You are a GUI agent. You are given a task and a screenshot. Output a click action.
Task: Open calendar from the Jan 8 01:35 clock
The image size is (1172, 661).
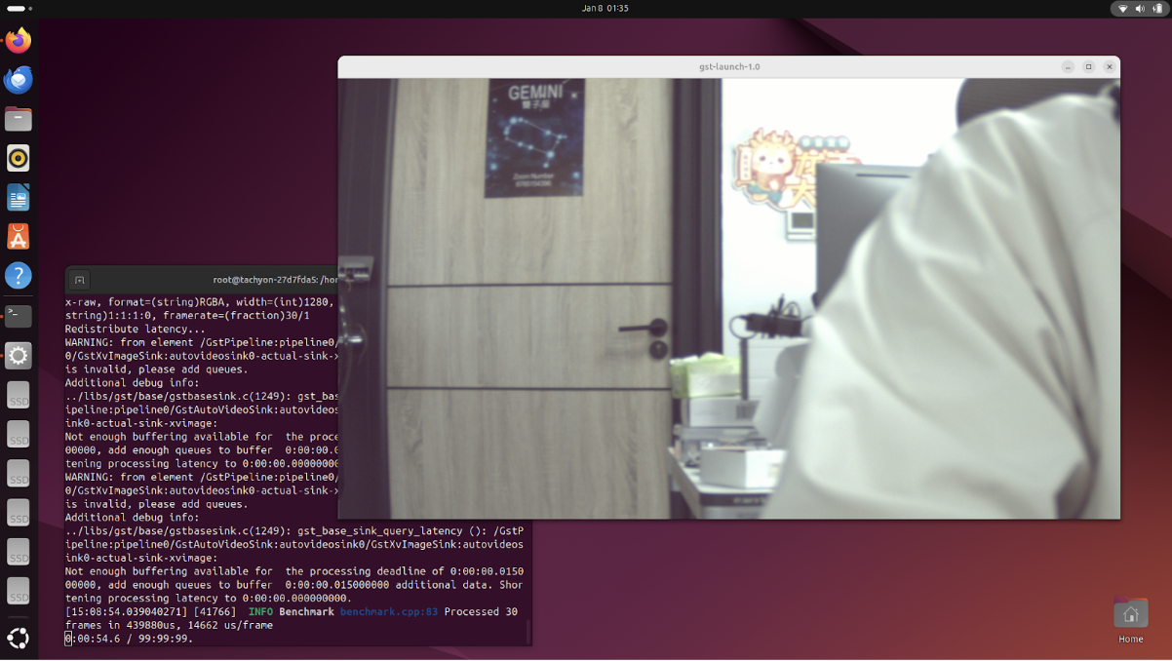605,8
